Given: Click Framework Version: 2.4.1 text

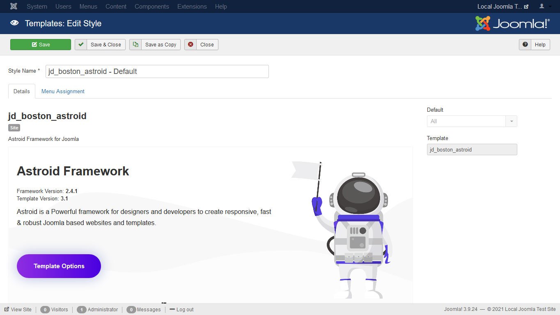Looking at the screenshot, I should pos(47,191).
